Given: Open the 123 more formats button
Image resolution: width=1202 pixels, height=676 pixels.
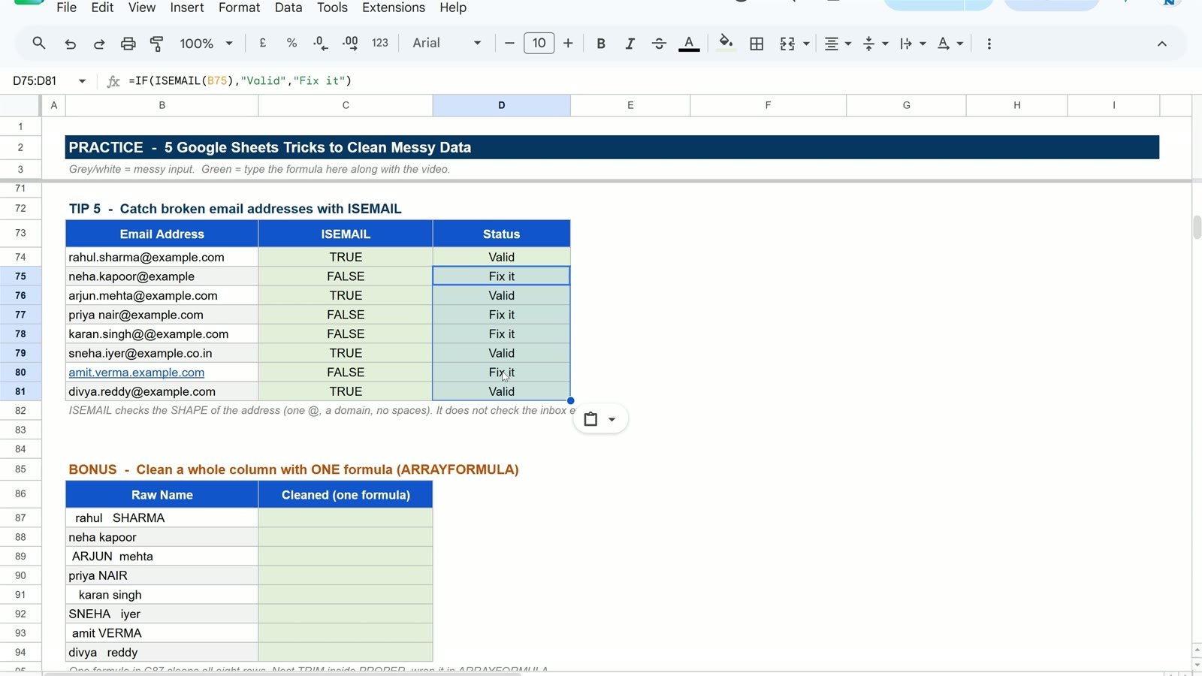Looking at the screenshot, I should coord(380,44).
